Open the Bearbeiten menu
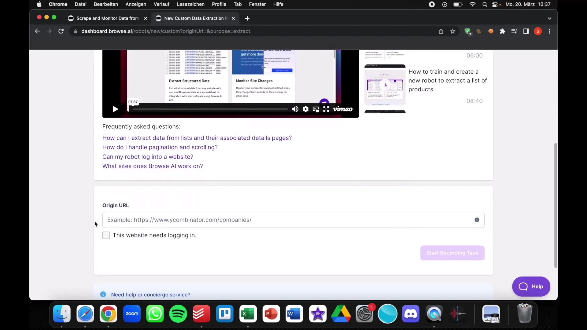Image resolution: width=587 pixels, height=330 pixels. tap(106, 4)
